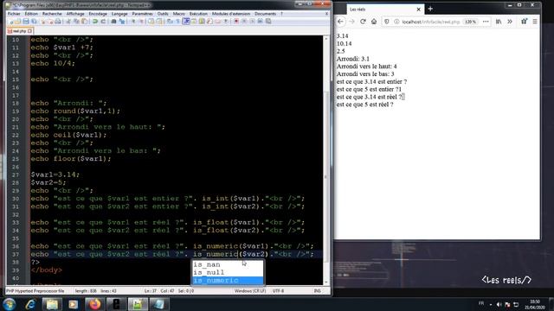Click Paste icon in Notepad++ toolbar
Screen dimensions: 554x311
(84, 21)
